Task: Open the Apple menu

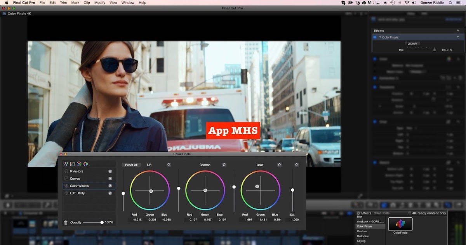Action: [7, 3]
